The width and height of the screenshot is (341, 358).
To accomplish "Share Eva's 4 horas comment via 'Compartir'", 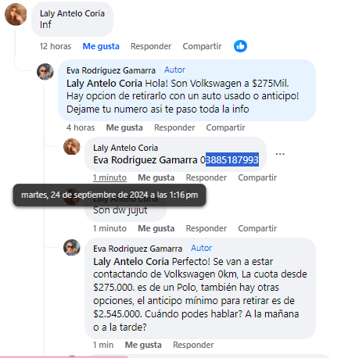I will point(225,127).
